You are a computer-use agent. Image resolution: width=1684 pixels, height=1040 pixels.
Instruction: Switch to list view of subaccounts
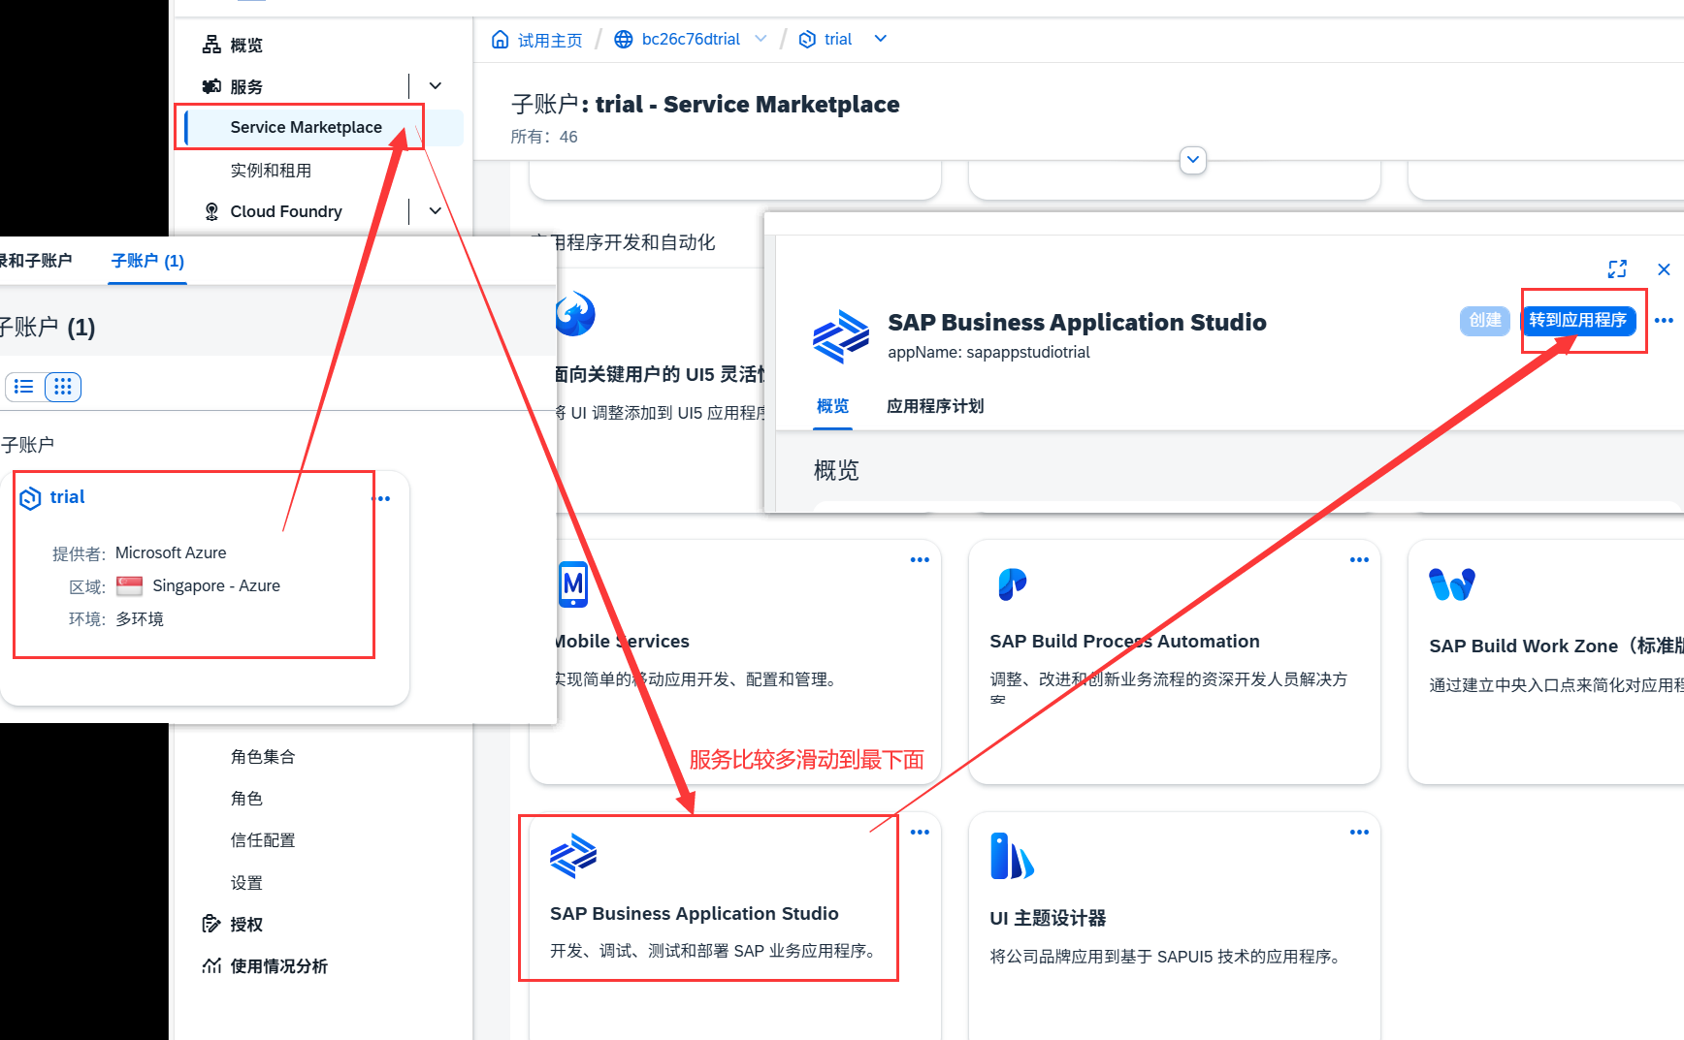coord(24,387)
